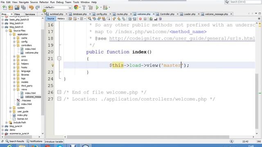This screenshot has width=262, height=147.
Task: Collapse code fold on line 21
Action: coord(59,58)
